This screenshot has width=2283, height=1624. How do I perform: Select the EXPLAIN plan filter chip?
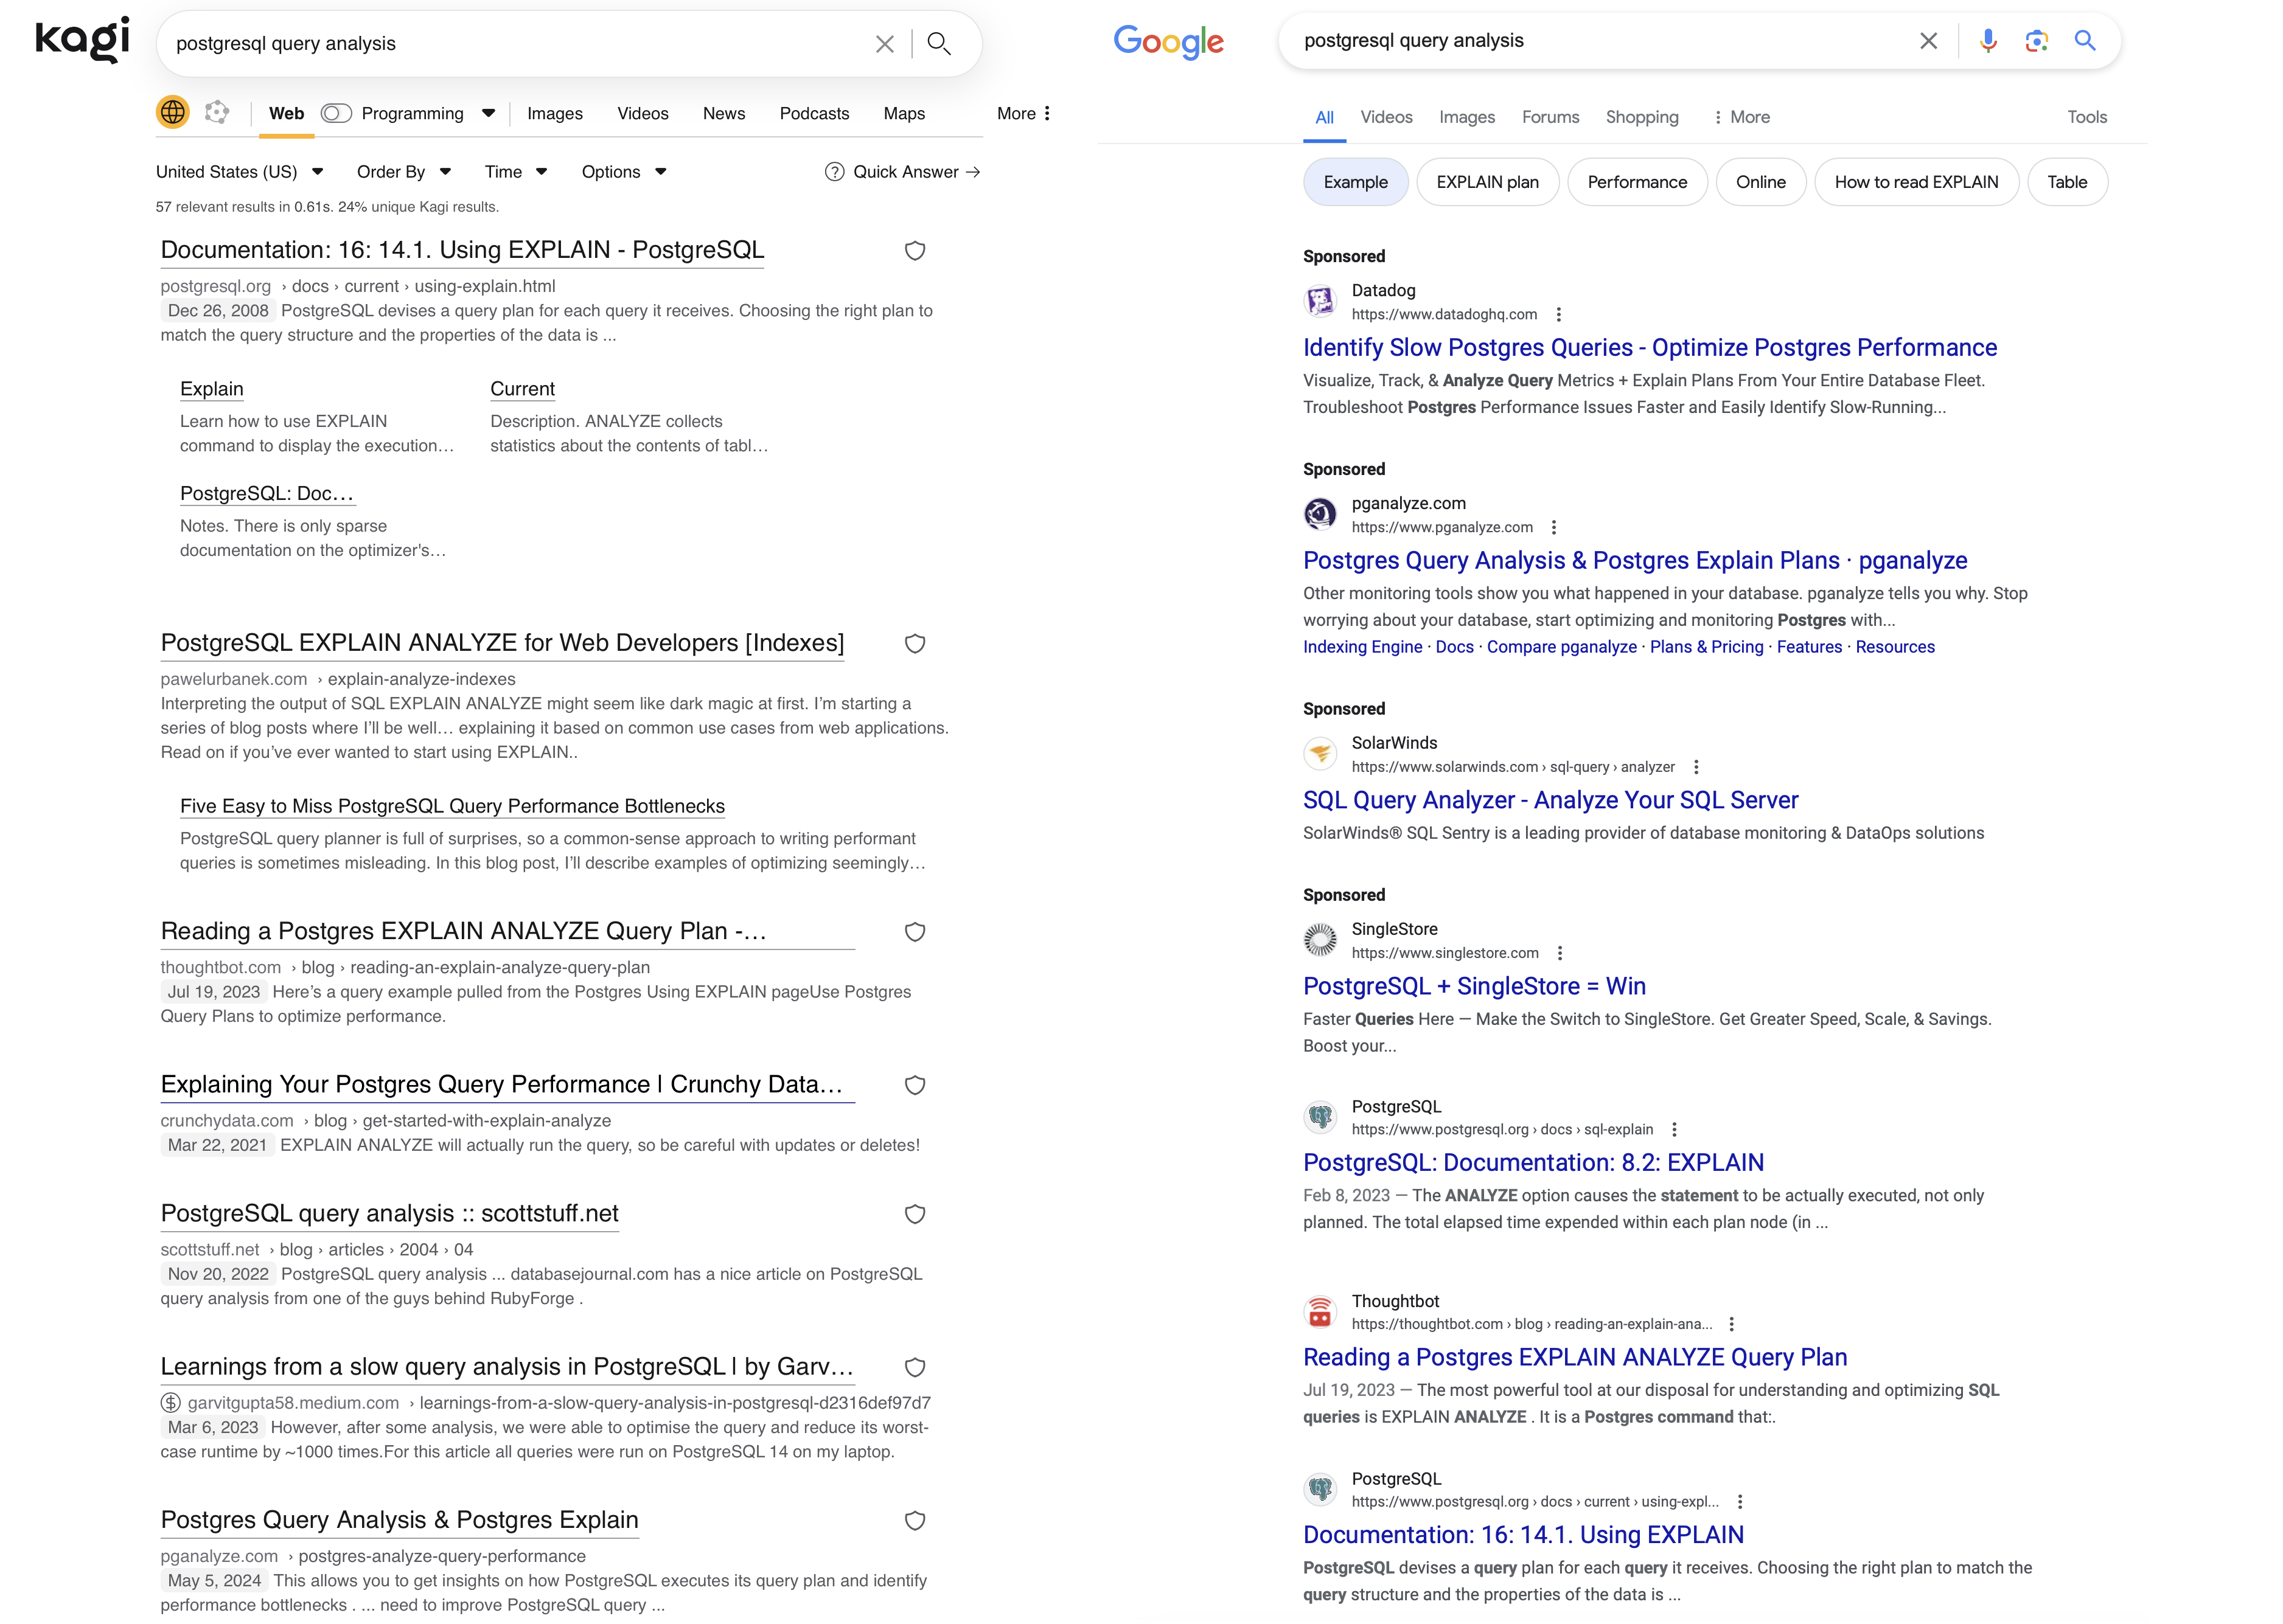coord(1487,182)
